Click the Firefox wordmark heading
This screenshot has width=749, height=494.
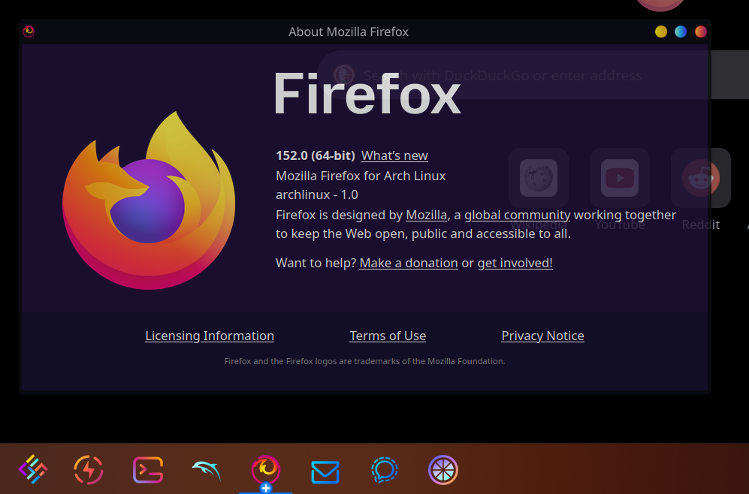(x=367, y=94)
